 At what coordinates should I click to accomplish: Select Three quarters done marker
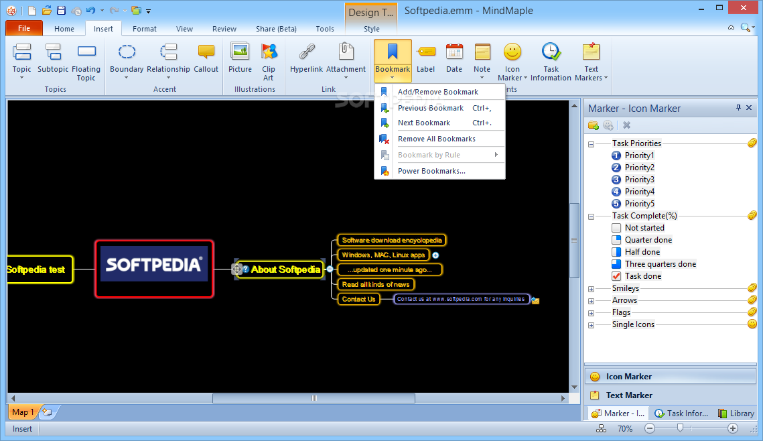(x=654, y=264)
